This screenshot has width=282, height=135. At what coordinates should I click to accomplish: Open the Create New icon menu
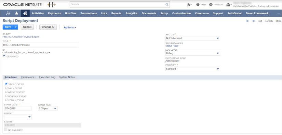coord(189,5)
